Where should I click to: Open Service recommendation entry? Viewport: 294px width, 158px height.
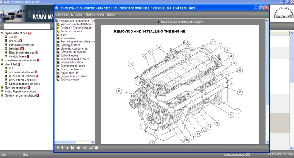click(x=20, y=95)
